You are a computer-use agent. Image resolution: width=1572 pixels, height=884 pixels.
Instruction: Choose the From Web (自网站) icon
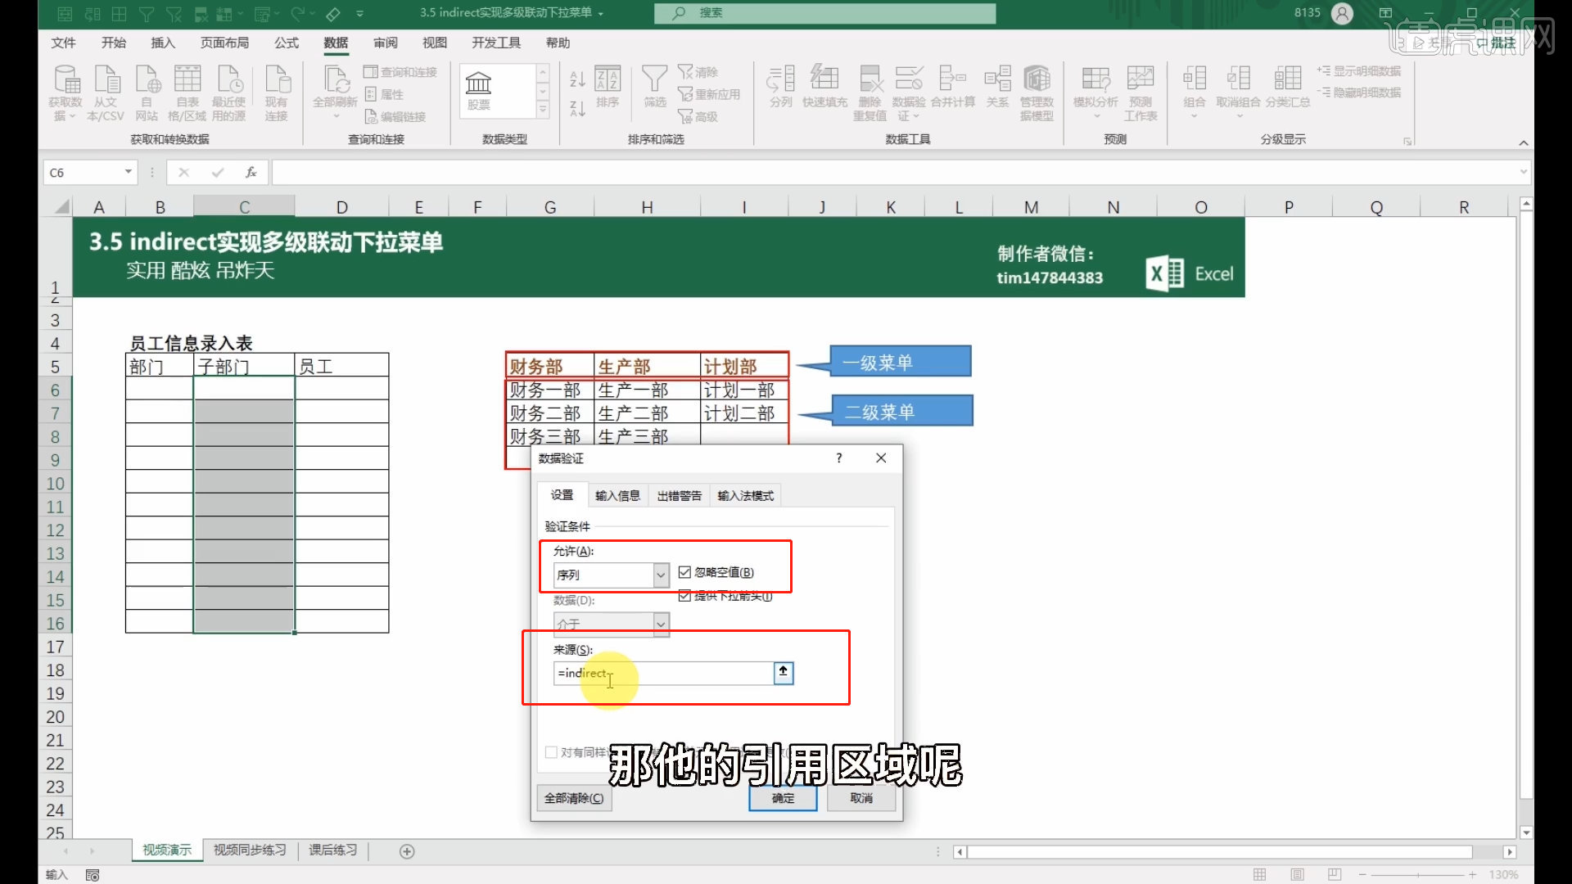click(147, 92)
